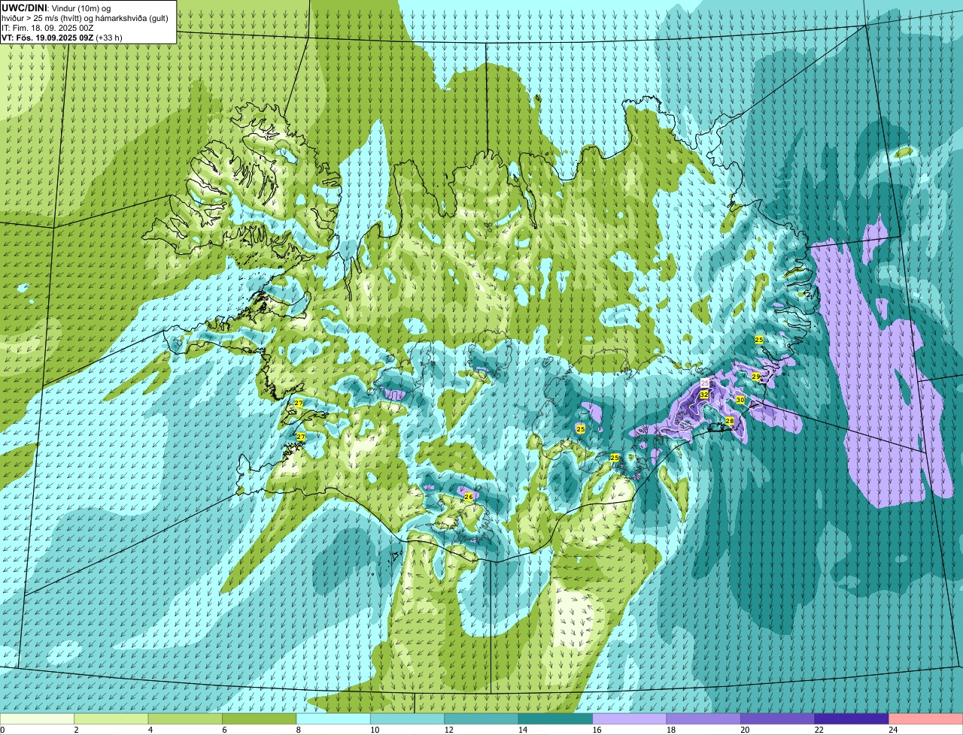Click the 2–4 m/s light green legend swatch
The height and width of the screenshot is (735, 963).
[111, 718]
